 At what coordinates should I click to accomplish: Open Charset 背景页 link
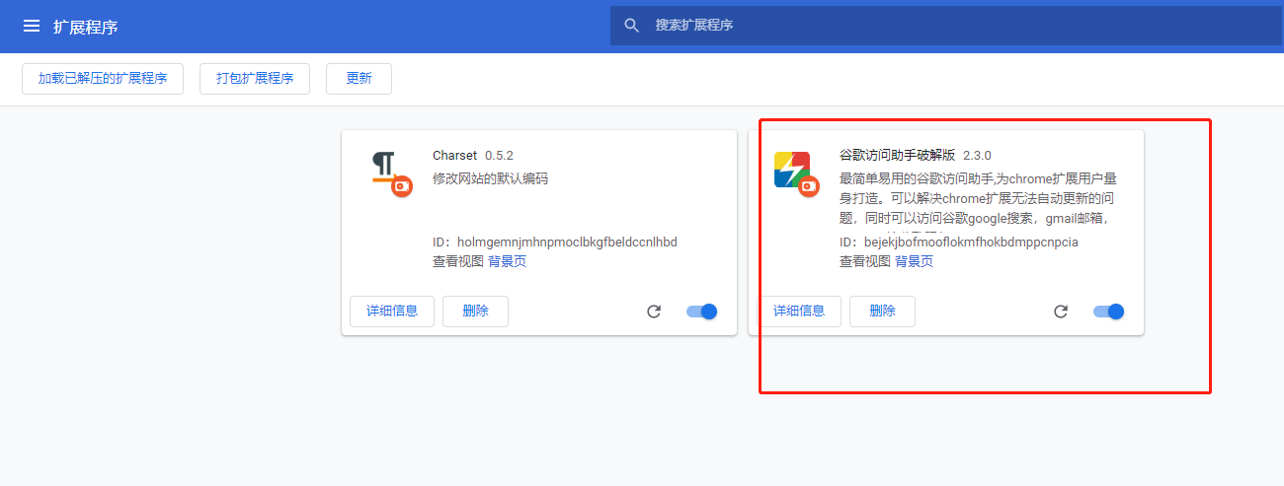pos(507,261)
